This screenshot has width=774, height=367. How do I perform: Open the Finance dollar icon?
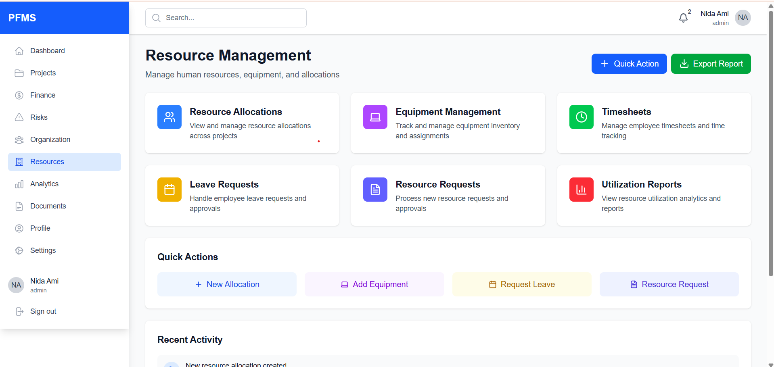coord(19,95)
